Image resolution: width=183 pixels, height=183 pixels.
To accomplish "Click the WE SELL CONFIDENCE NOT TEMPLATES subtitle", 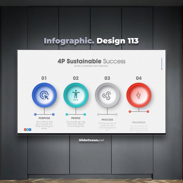I will [91, 66].
